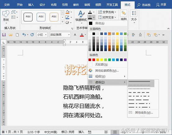Click the New blank document icon
The height and width of the screenshot is (135, 172).
(x=17, y=35)
